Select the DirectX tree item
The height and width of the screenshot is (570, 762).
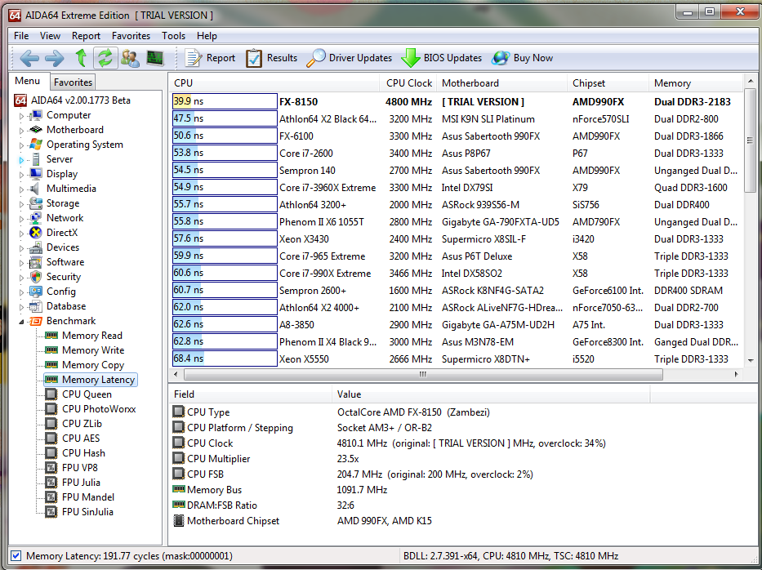(x=62, y=232)
